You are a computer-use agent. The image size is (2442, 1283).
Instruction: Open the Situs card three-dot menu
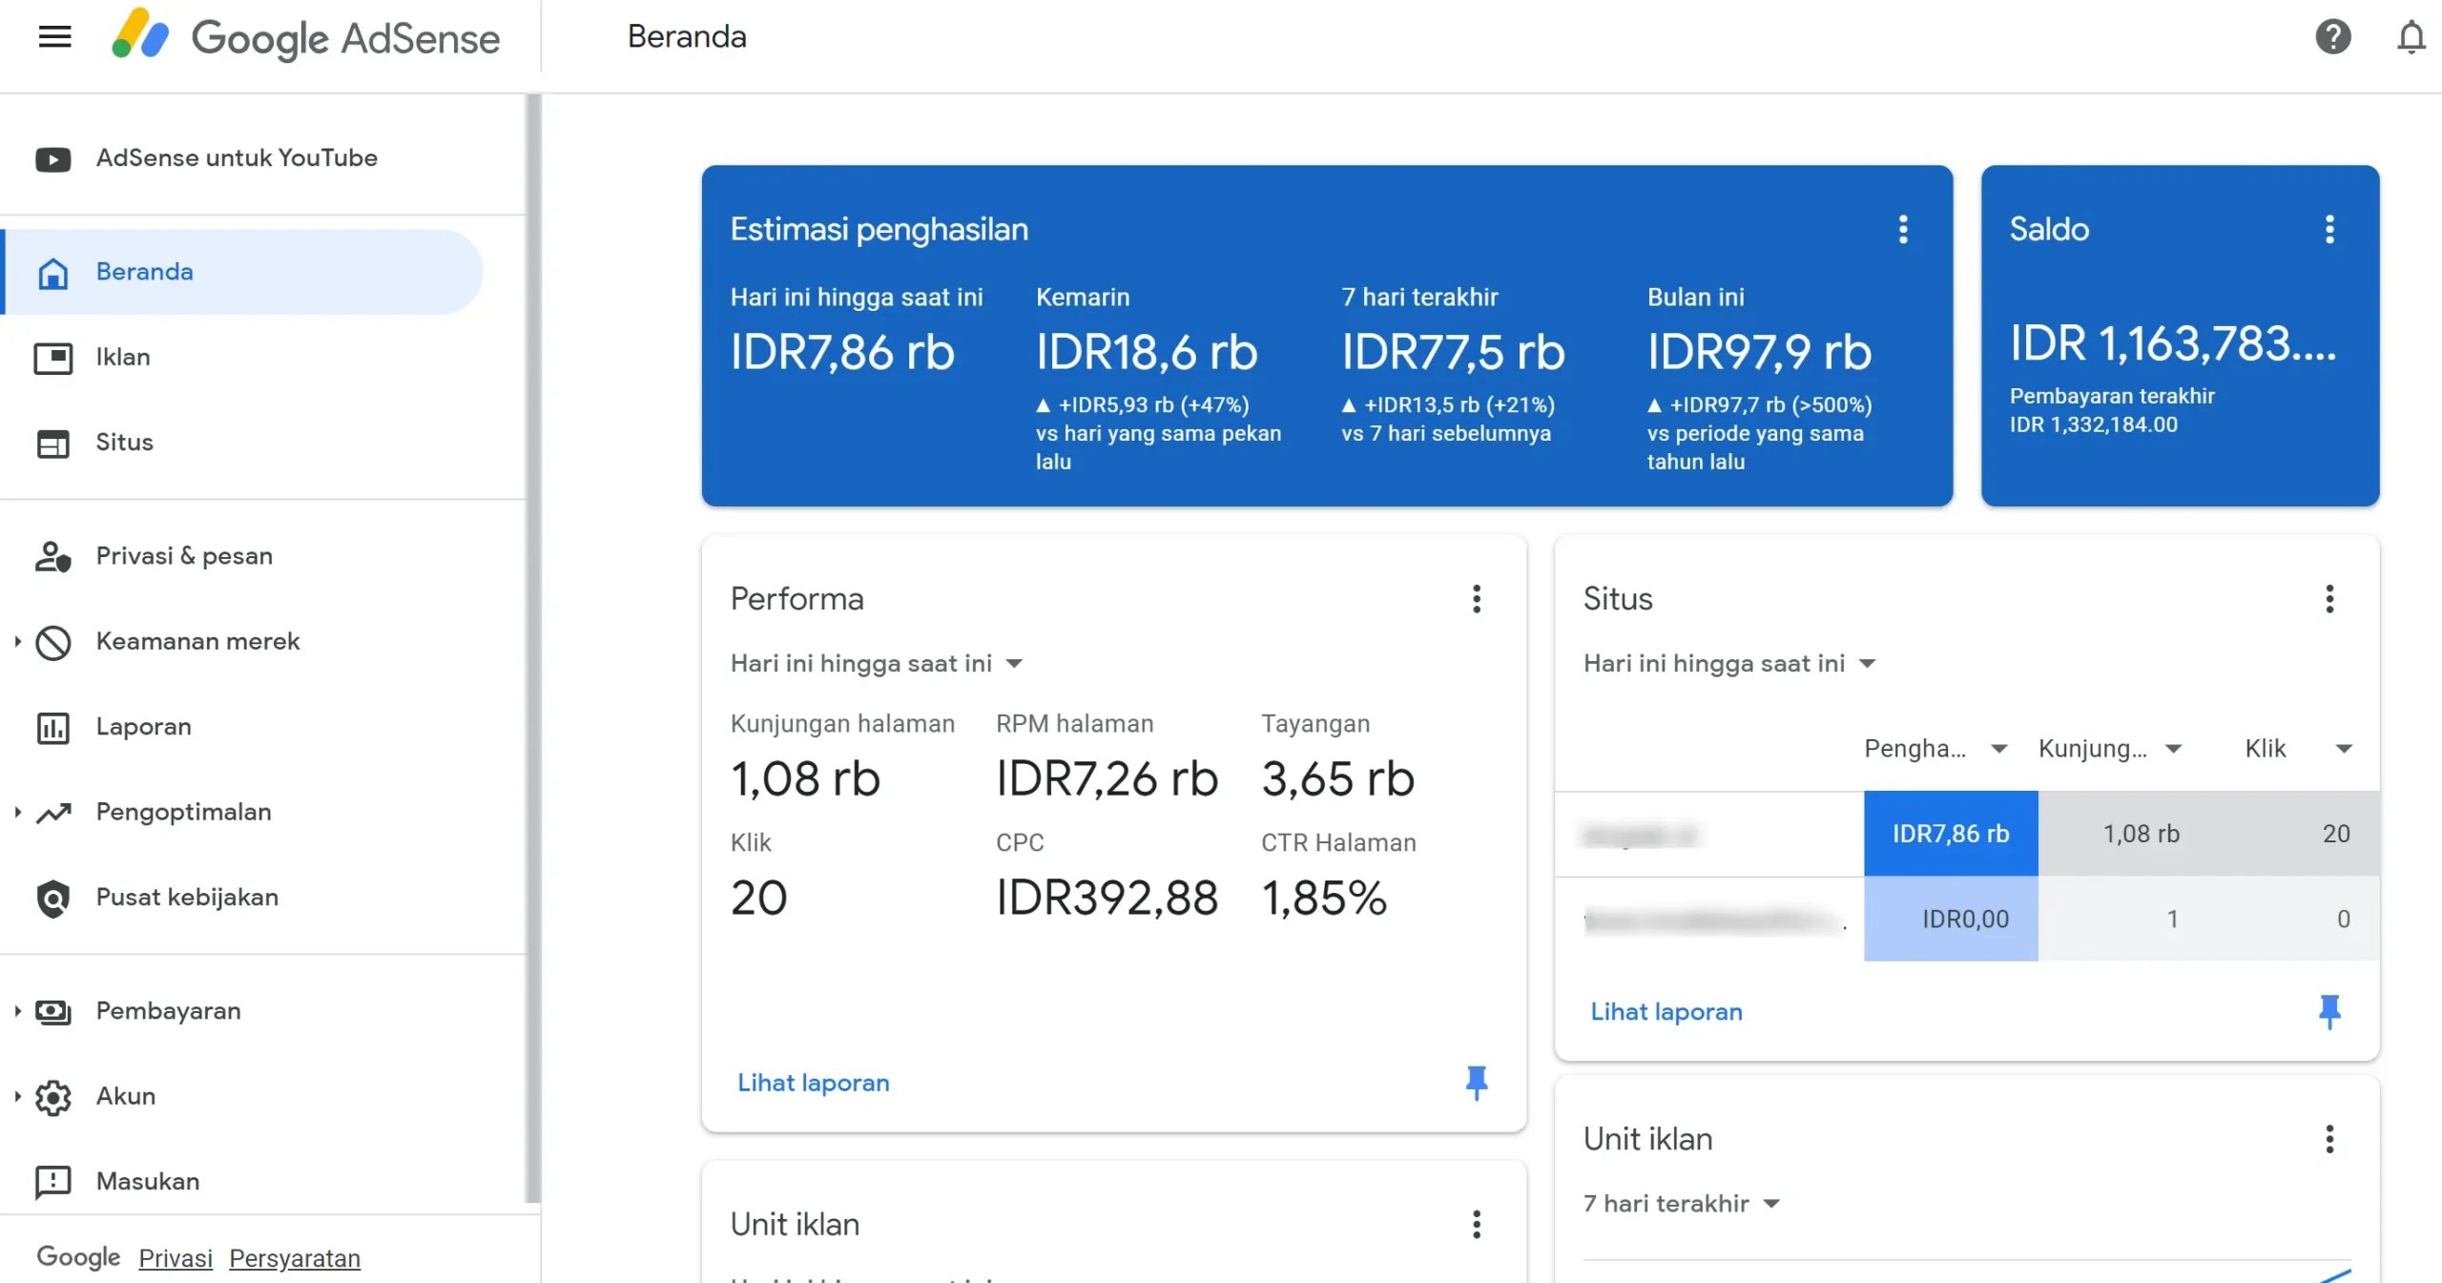coord(2329,599)
